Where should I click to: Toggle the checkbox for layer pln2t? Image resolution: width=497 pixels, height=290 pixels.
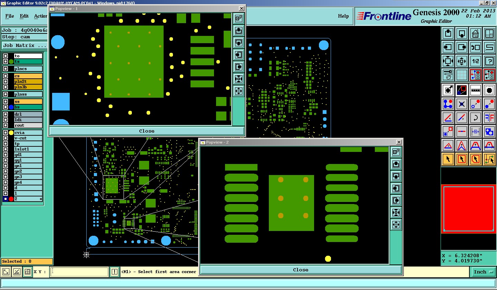tap(6, 81)
